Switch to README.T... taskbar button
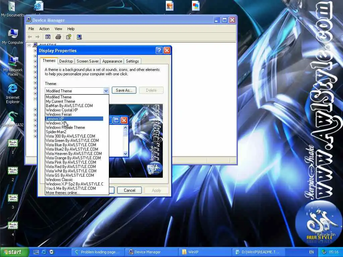 [259, 252]
